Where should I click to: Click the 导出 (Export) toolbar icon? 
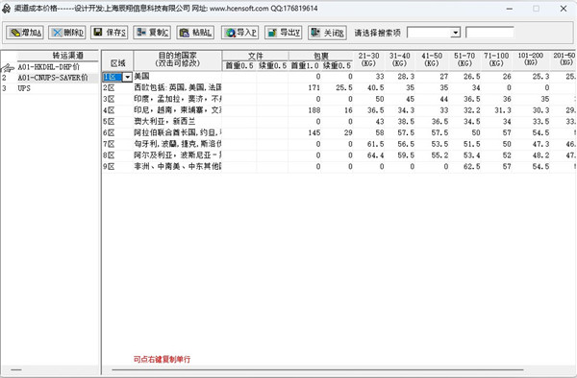(284, 33)
